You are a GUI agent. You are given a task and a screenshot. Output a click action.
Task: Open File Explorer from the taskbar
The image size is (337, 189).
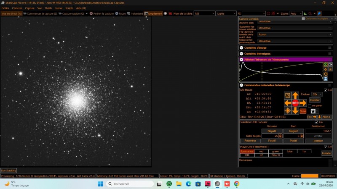coord(179,184)
